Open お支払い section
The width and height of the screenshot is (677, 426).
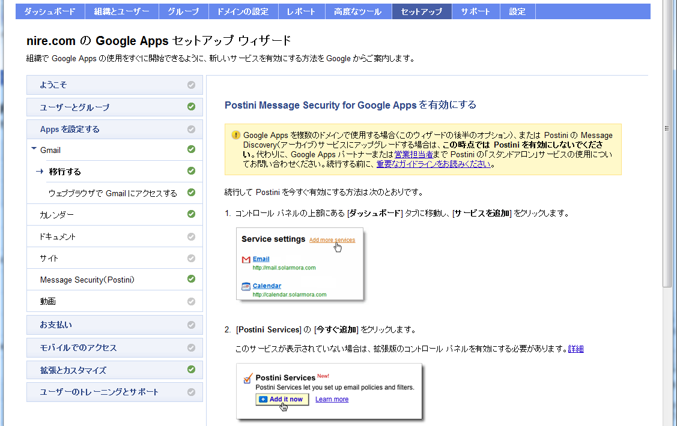point(114,325)
